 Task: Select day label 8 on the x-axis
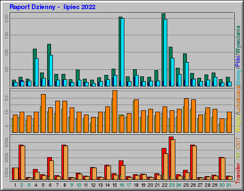pyautogui.click(x=65, y=185)
